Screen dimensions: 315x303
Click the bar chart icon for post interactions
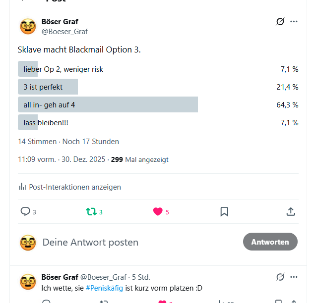(22, 187)
